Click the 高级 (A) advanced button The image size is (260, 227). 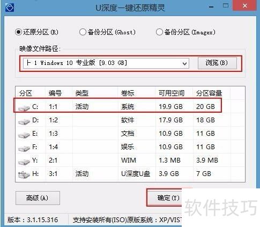coord(38,198)
